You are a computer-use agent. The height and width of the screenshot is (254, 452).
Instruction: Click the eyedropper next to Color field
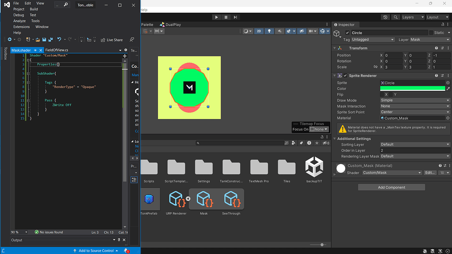tap(448, 89)
